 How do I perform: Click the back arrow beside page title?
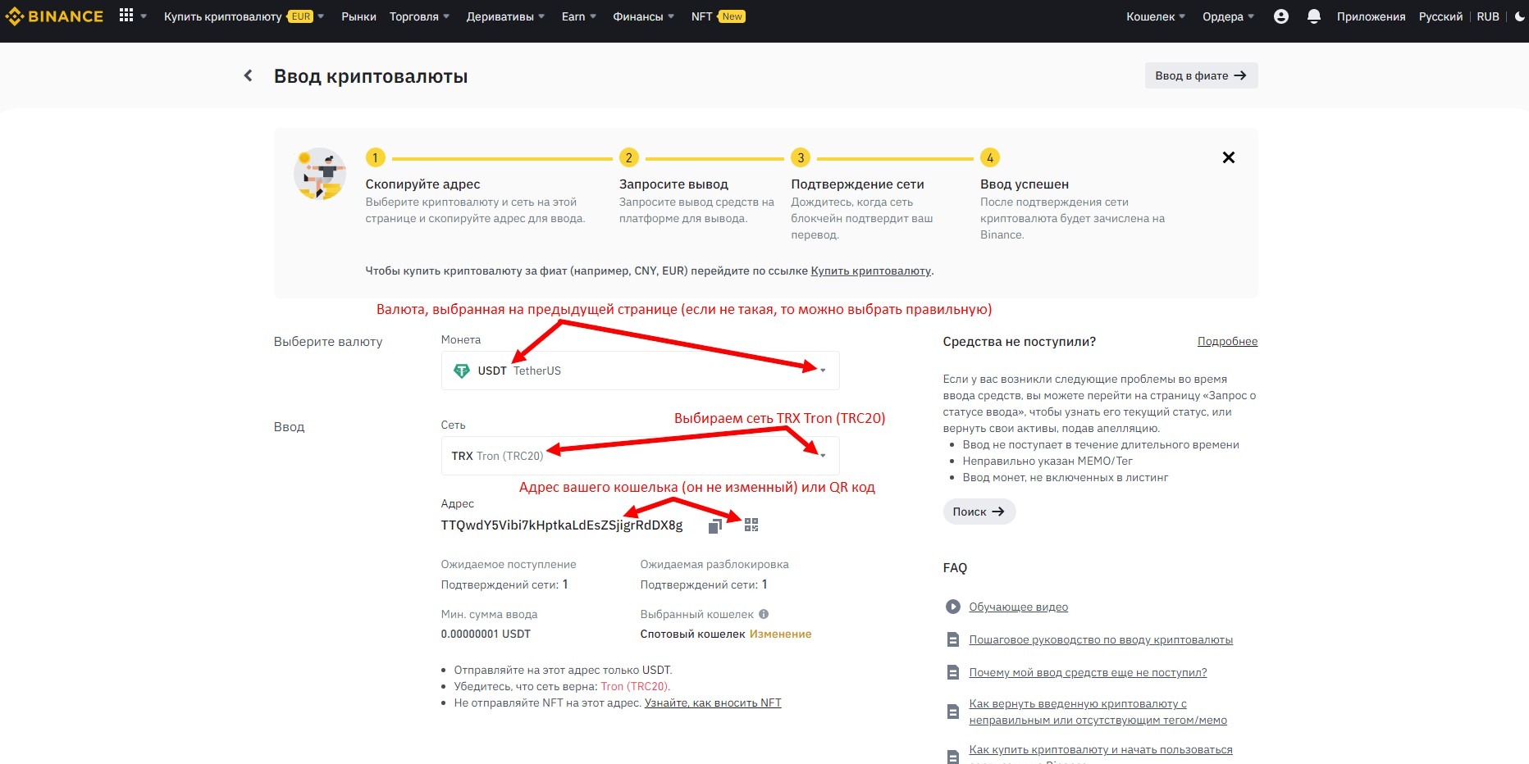click(248, 76)
